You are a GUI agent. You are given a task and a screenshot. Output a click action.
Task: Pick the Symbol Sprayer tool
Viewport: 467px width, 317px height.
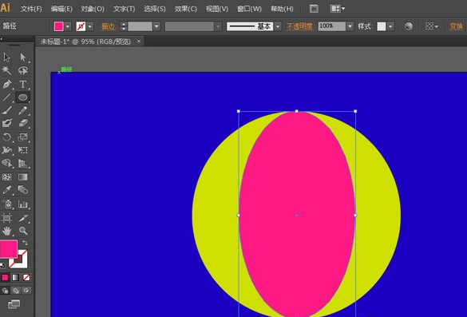tap(7, 204)
